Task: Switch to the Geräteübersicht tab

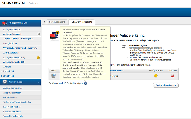Action: point(57,22)
